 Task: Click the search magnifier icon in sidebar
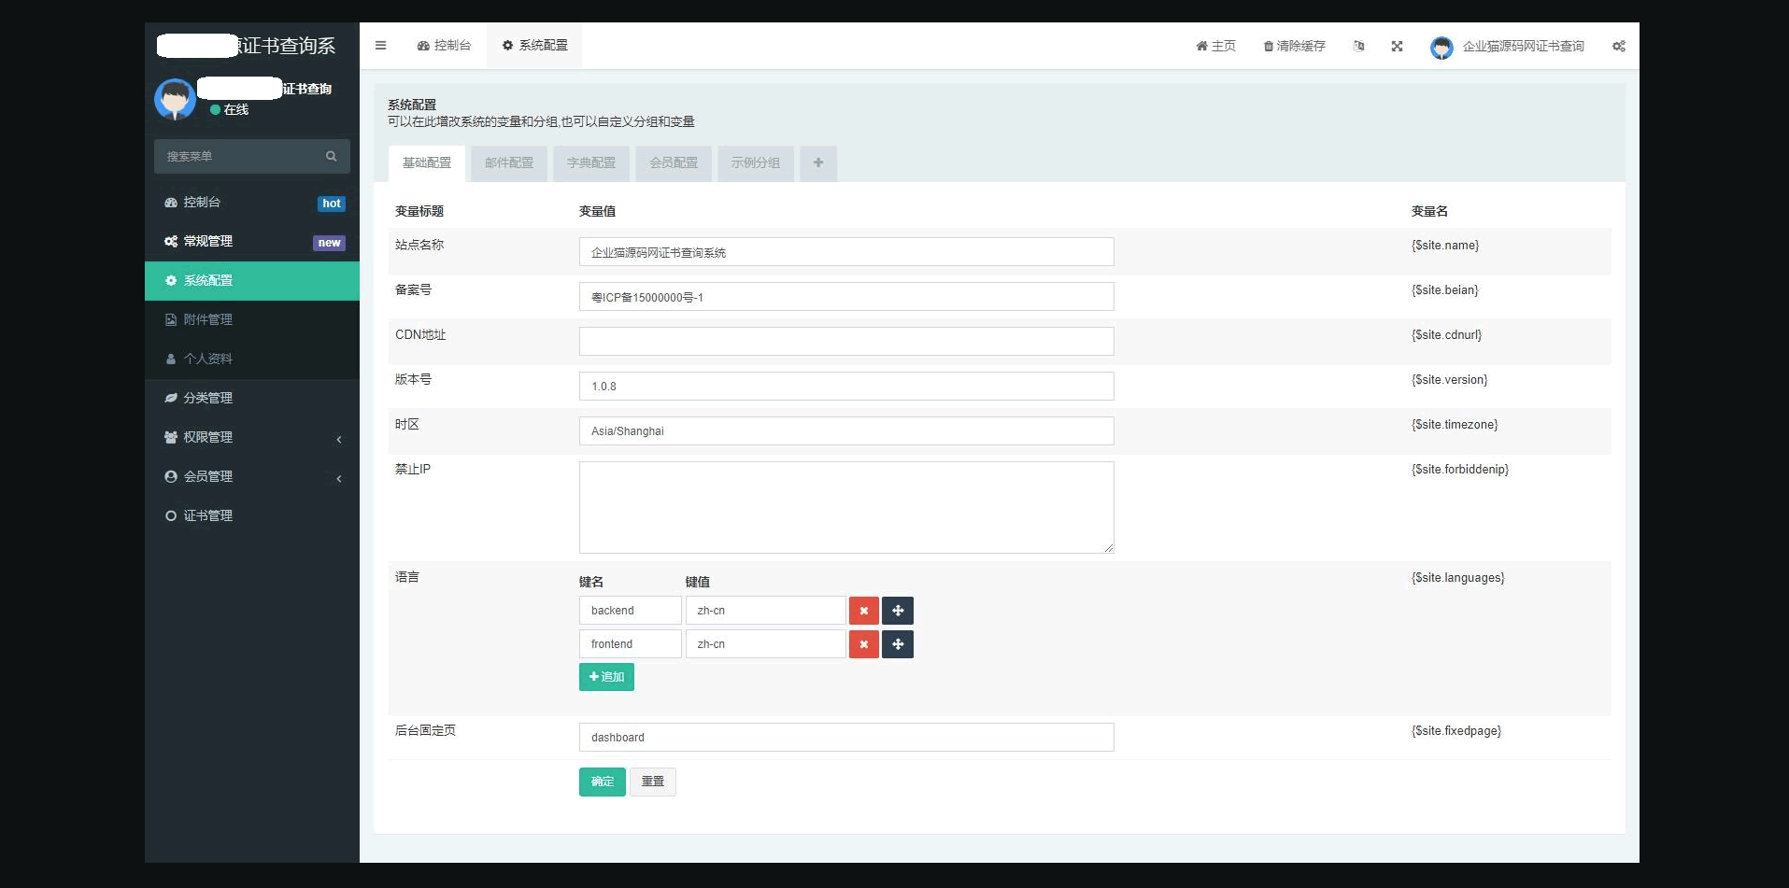(x=331, y=157)
